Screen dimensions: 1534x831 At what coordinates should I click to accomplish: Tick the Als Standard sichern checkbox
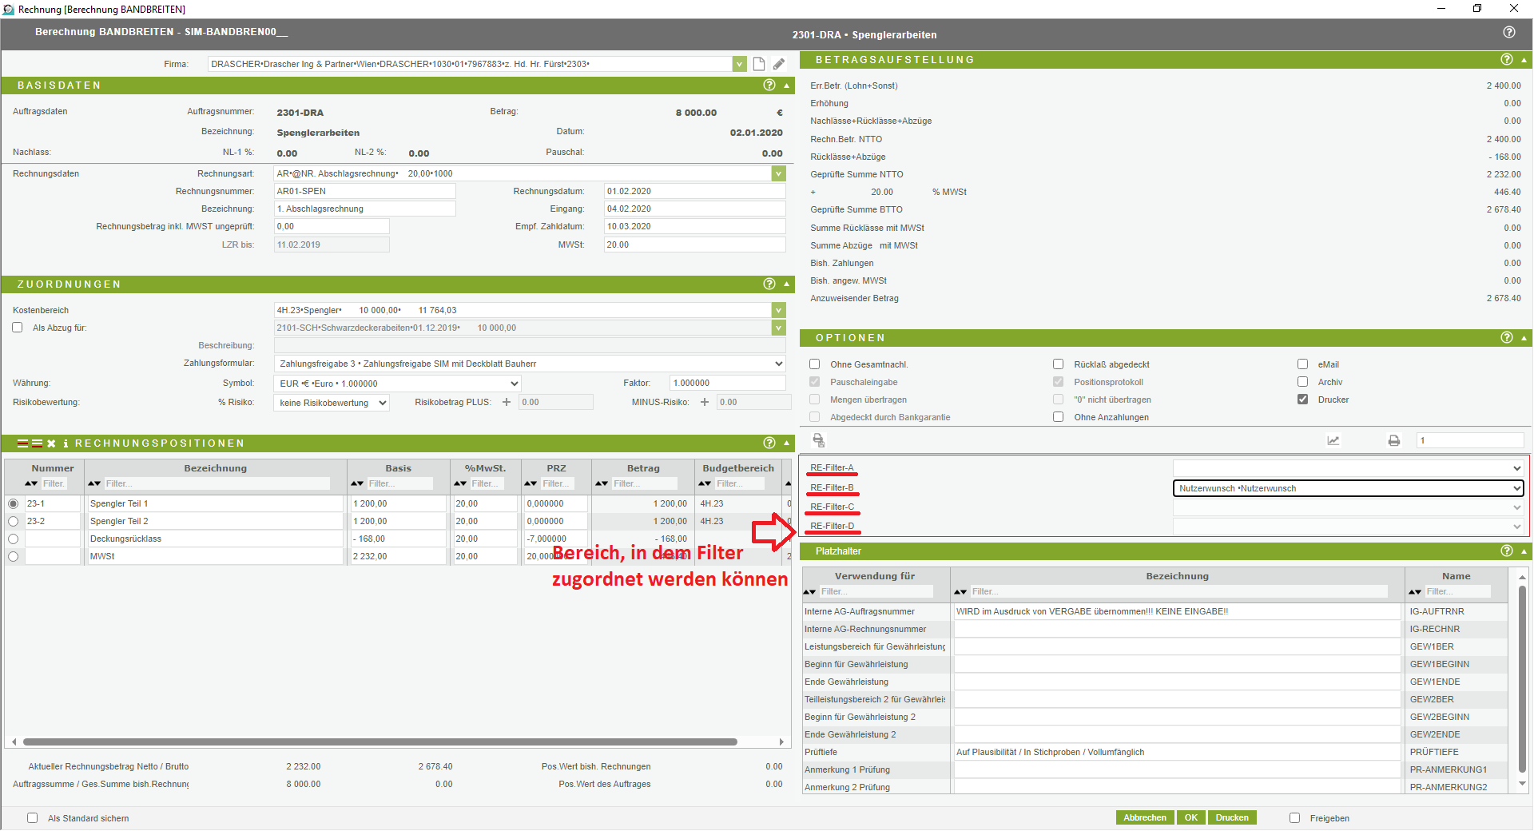(x=33, y=818)
